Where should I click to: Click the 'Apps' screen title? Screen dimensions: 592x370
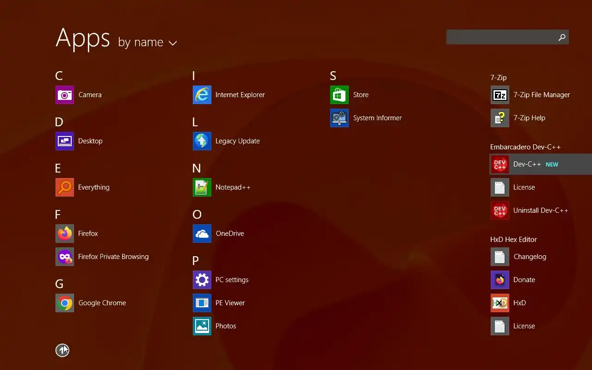(83, 38)
